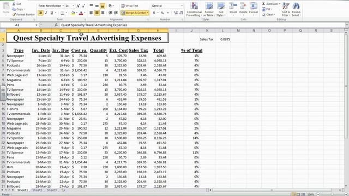Open the Fill Color dropdown arrow
The height and width of the screenshot is (196, 349).
click(x=76, y=13)
